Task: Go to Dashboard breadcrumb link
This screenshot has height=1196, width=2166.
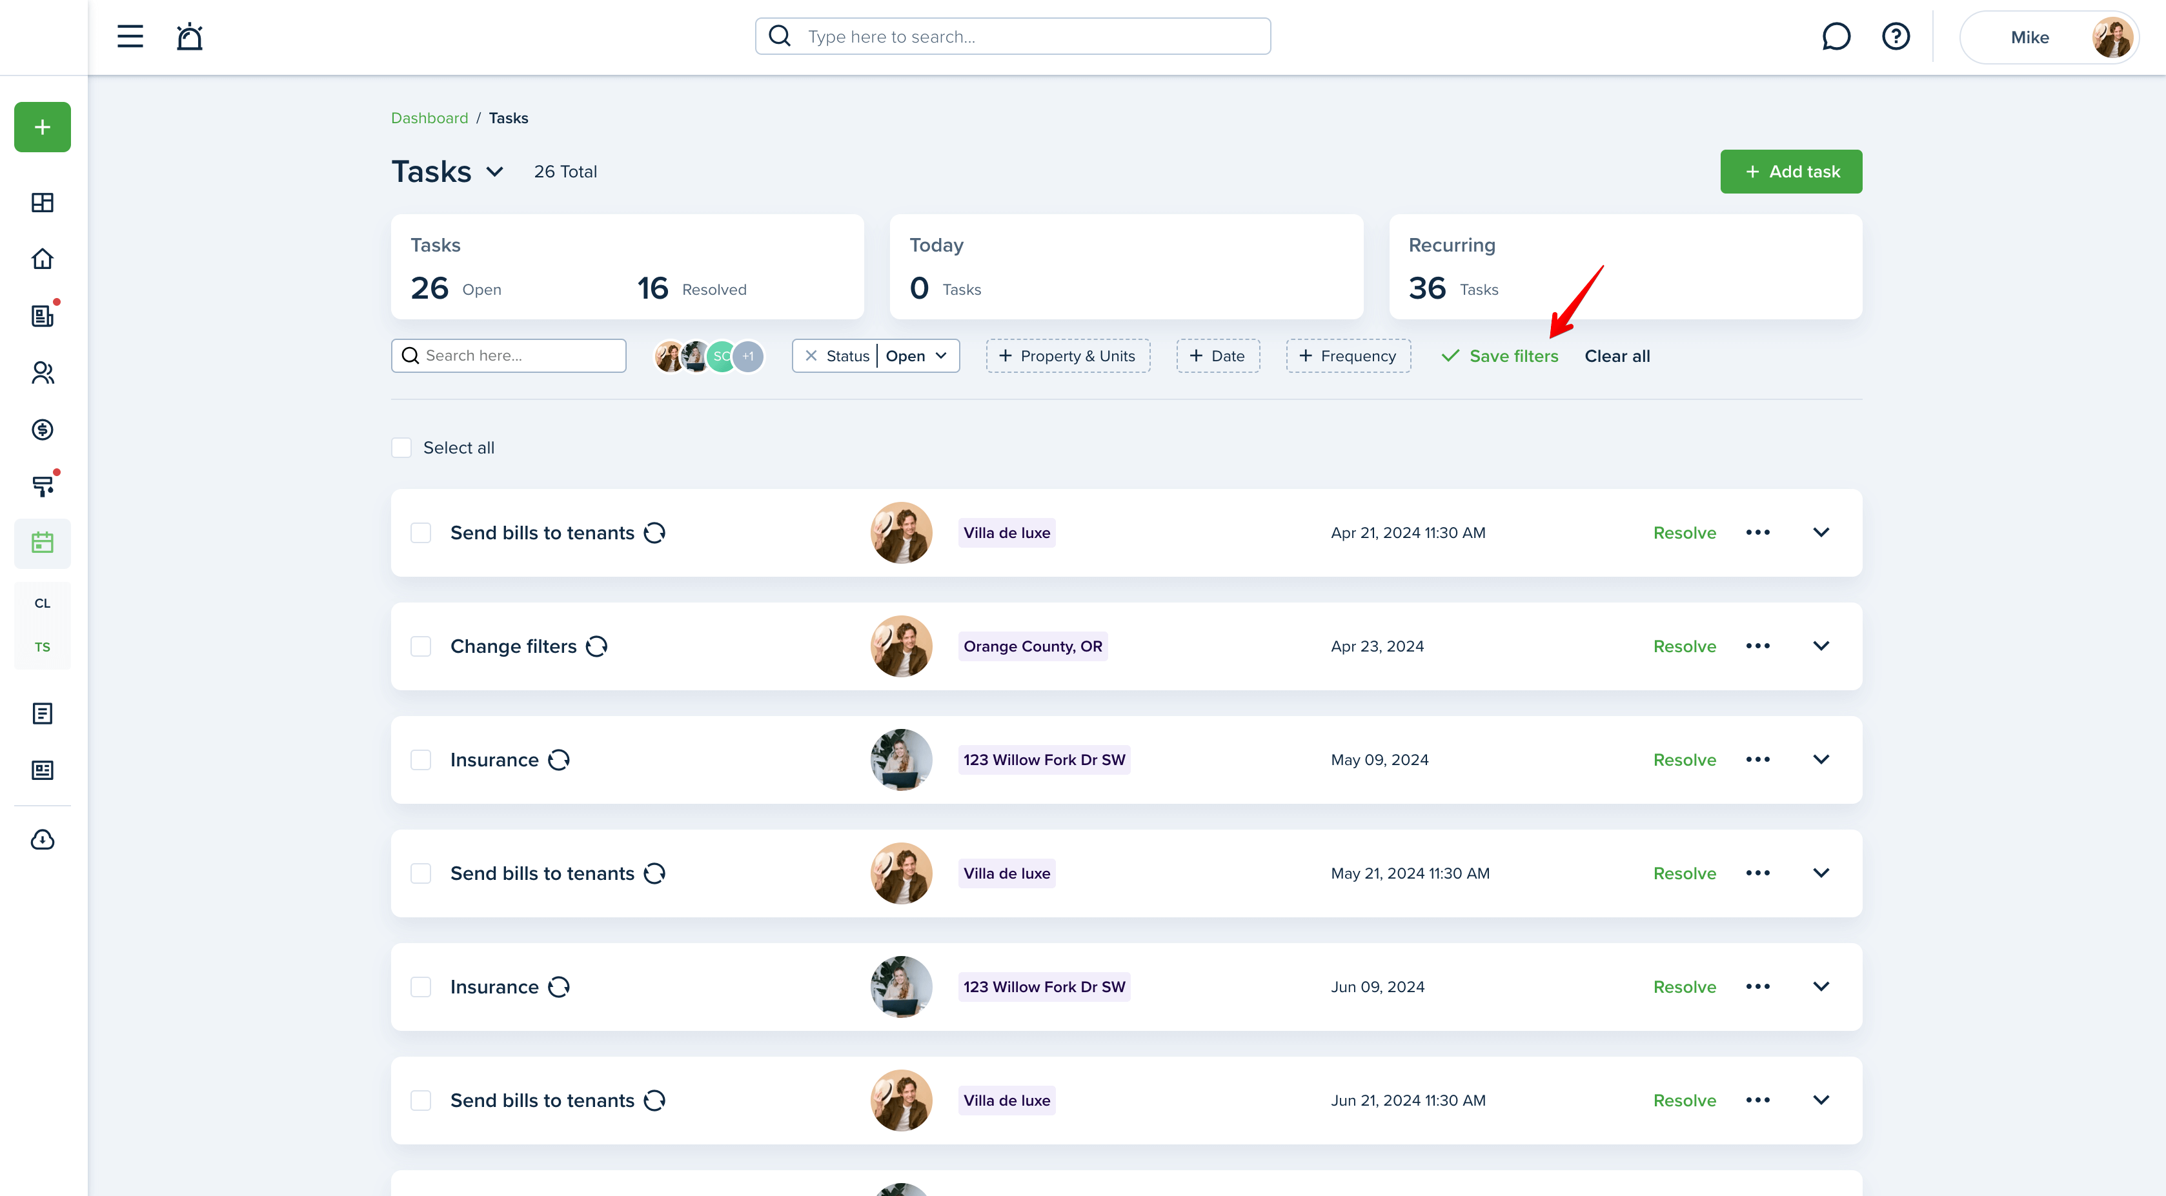Action: coord(429,117)
